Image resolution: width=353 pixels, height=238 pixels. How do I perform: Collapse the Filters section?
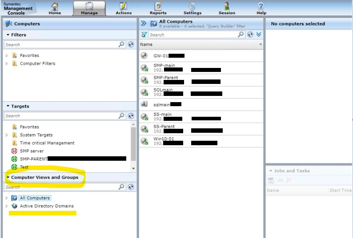(x=8, y=35)
